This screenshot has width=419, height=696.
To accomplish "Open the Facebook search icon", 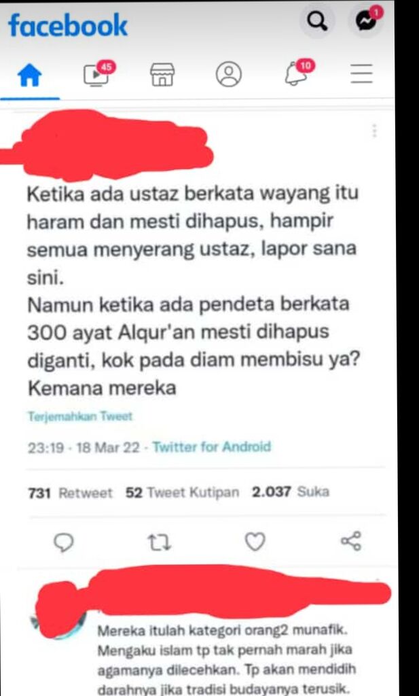I will (x=317, y=21).
